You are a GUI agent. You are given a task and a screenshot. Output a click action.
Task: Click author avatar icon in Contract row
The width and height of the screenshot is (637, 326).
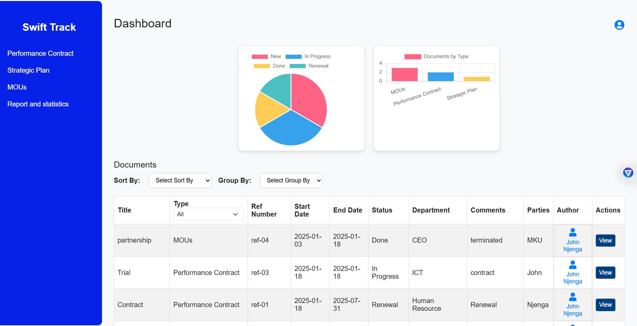pos(572,297)
